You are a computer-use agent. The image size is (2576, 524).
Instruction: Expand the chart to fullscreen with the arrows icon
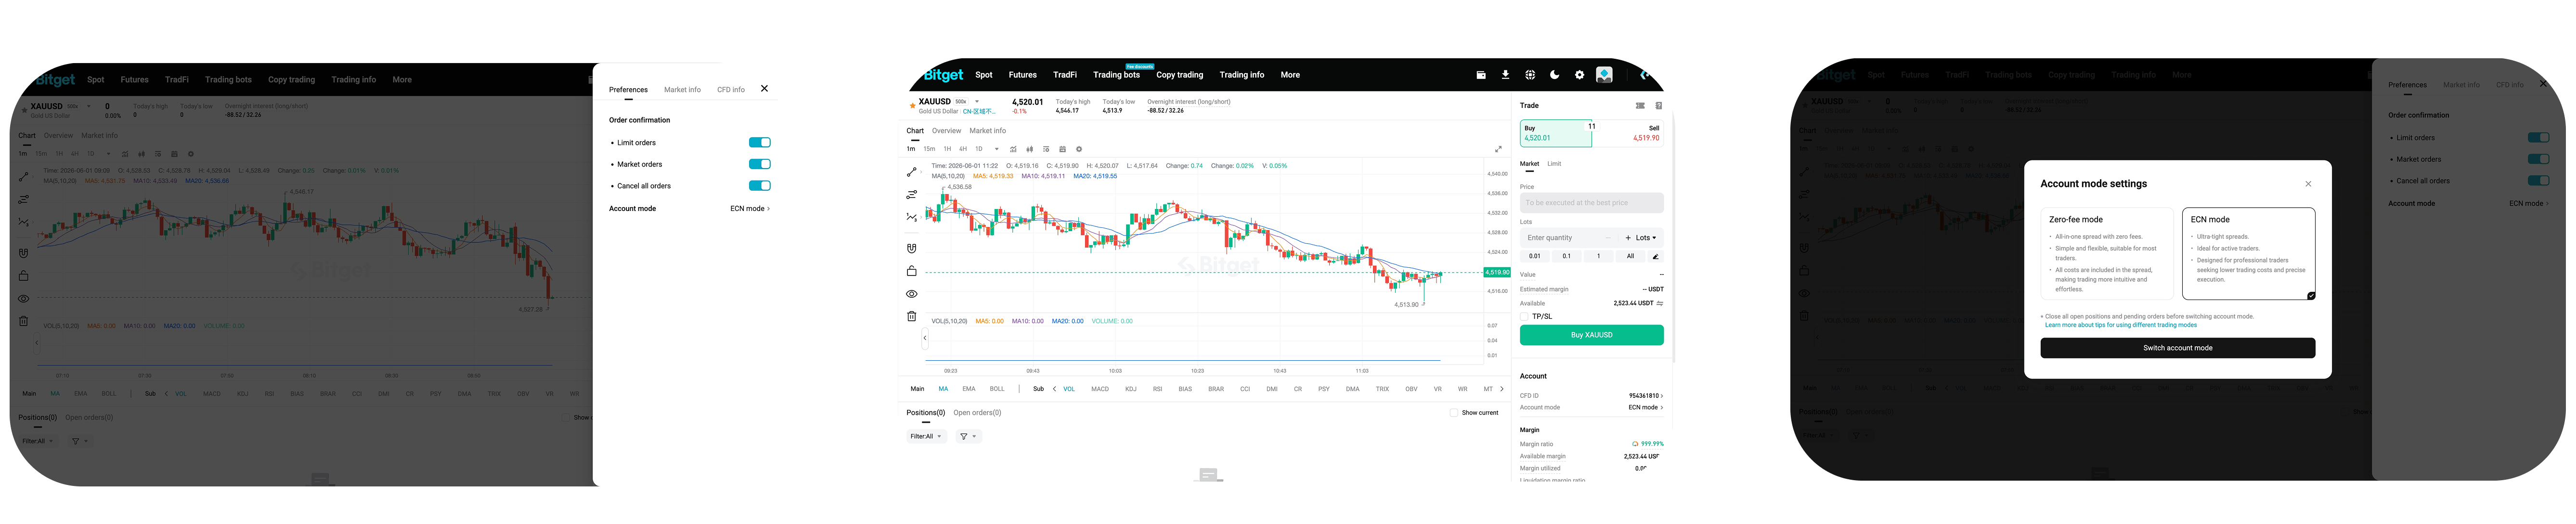(x=1498, y=149)
